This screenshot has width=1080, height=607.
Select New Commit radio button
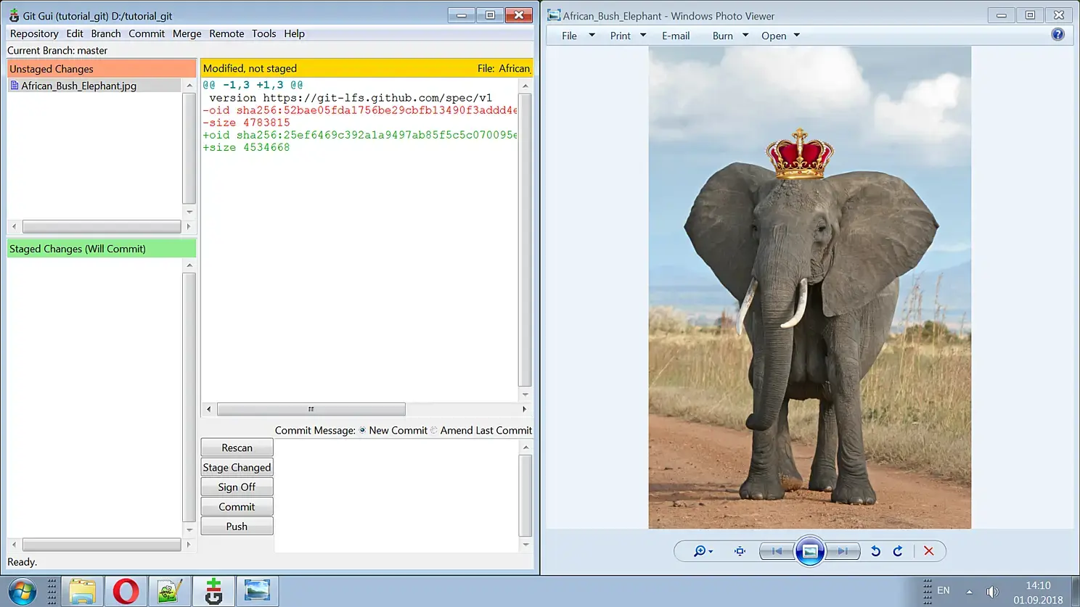tap(362, 430)
